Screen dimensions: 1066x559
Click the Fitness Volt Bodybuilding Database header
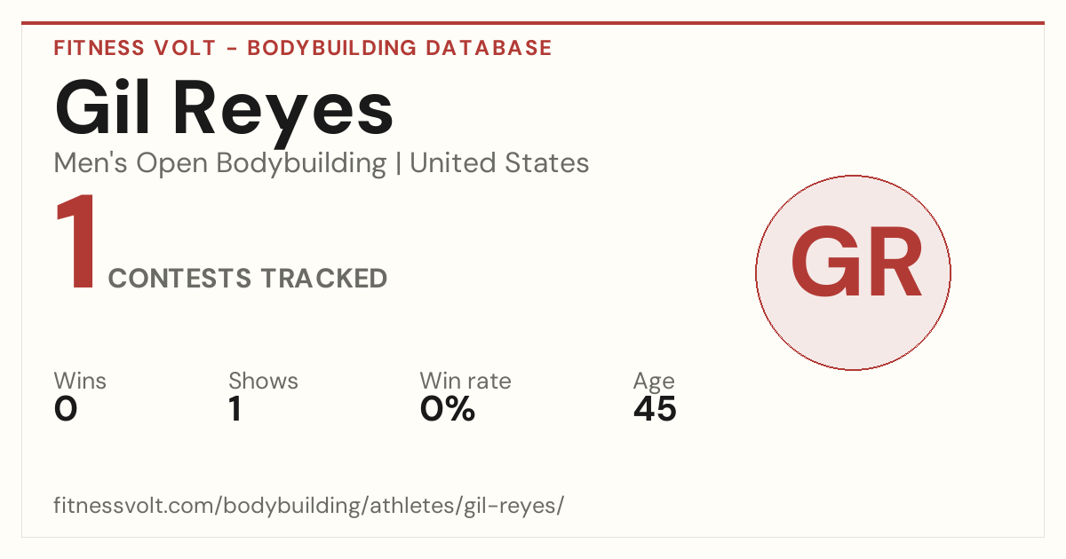click(x=303, y=48)
